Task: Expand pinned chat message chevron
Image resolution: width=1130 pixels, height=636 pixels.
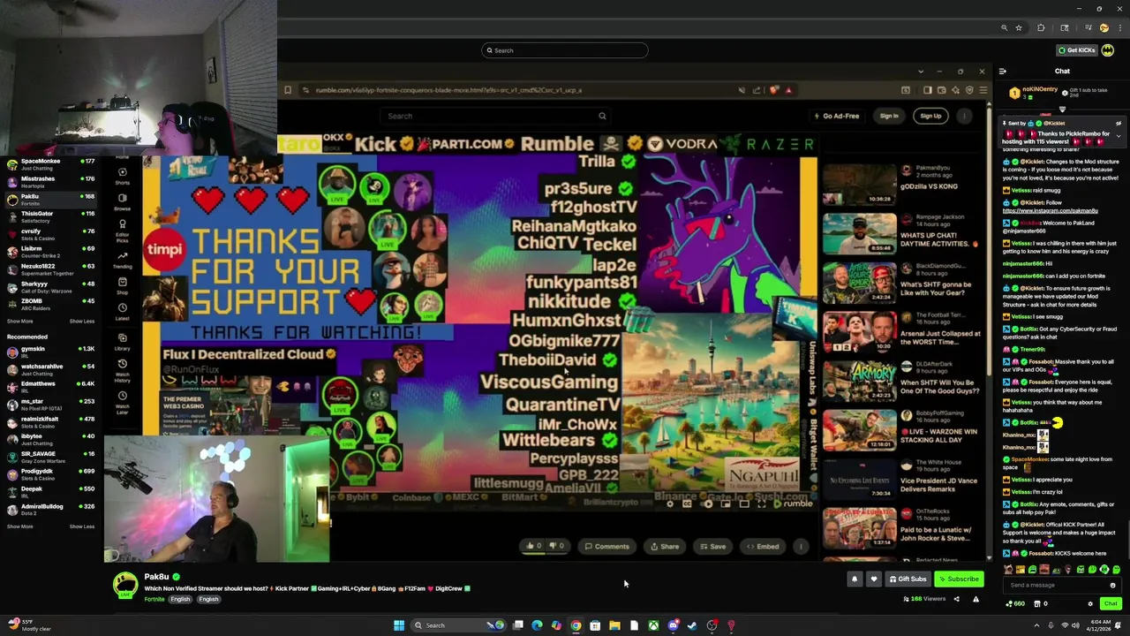Action: pos(1119,136)
